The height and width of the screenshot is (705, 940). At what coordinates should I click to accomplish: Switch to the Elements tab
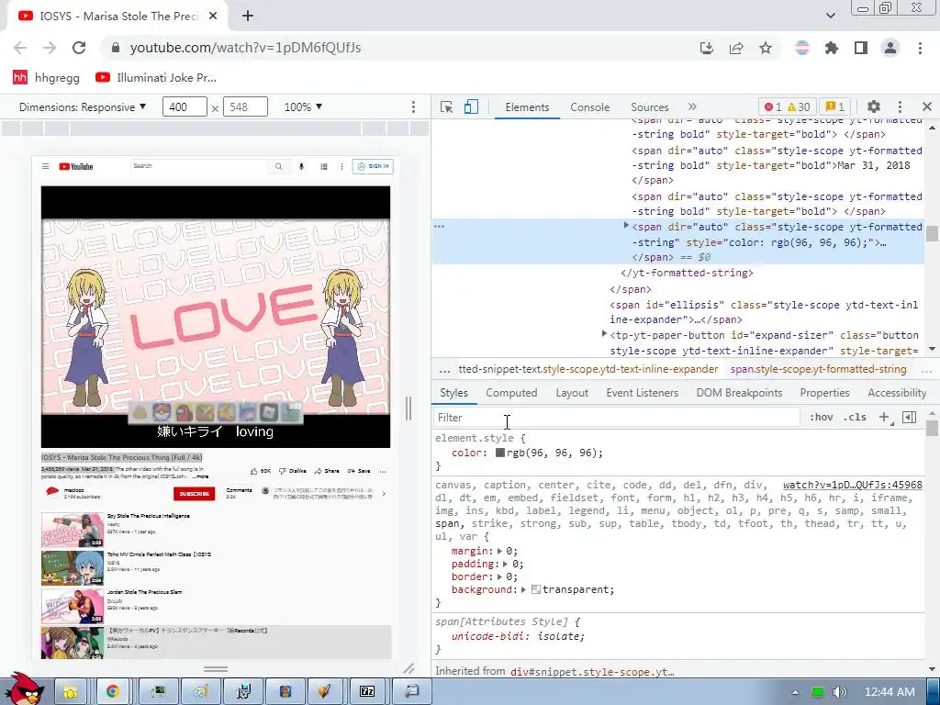(x=527, y=107)
